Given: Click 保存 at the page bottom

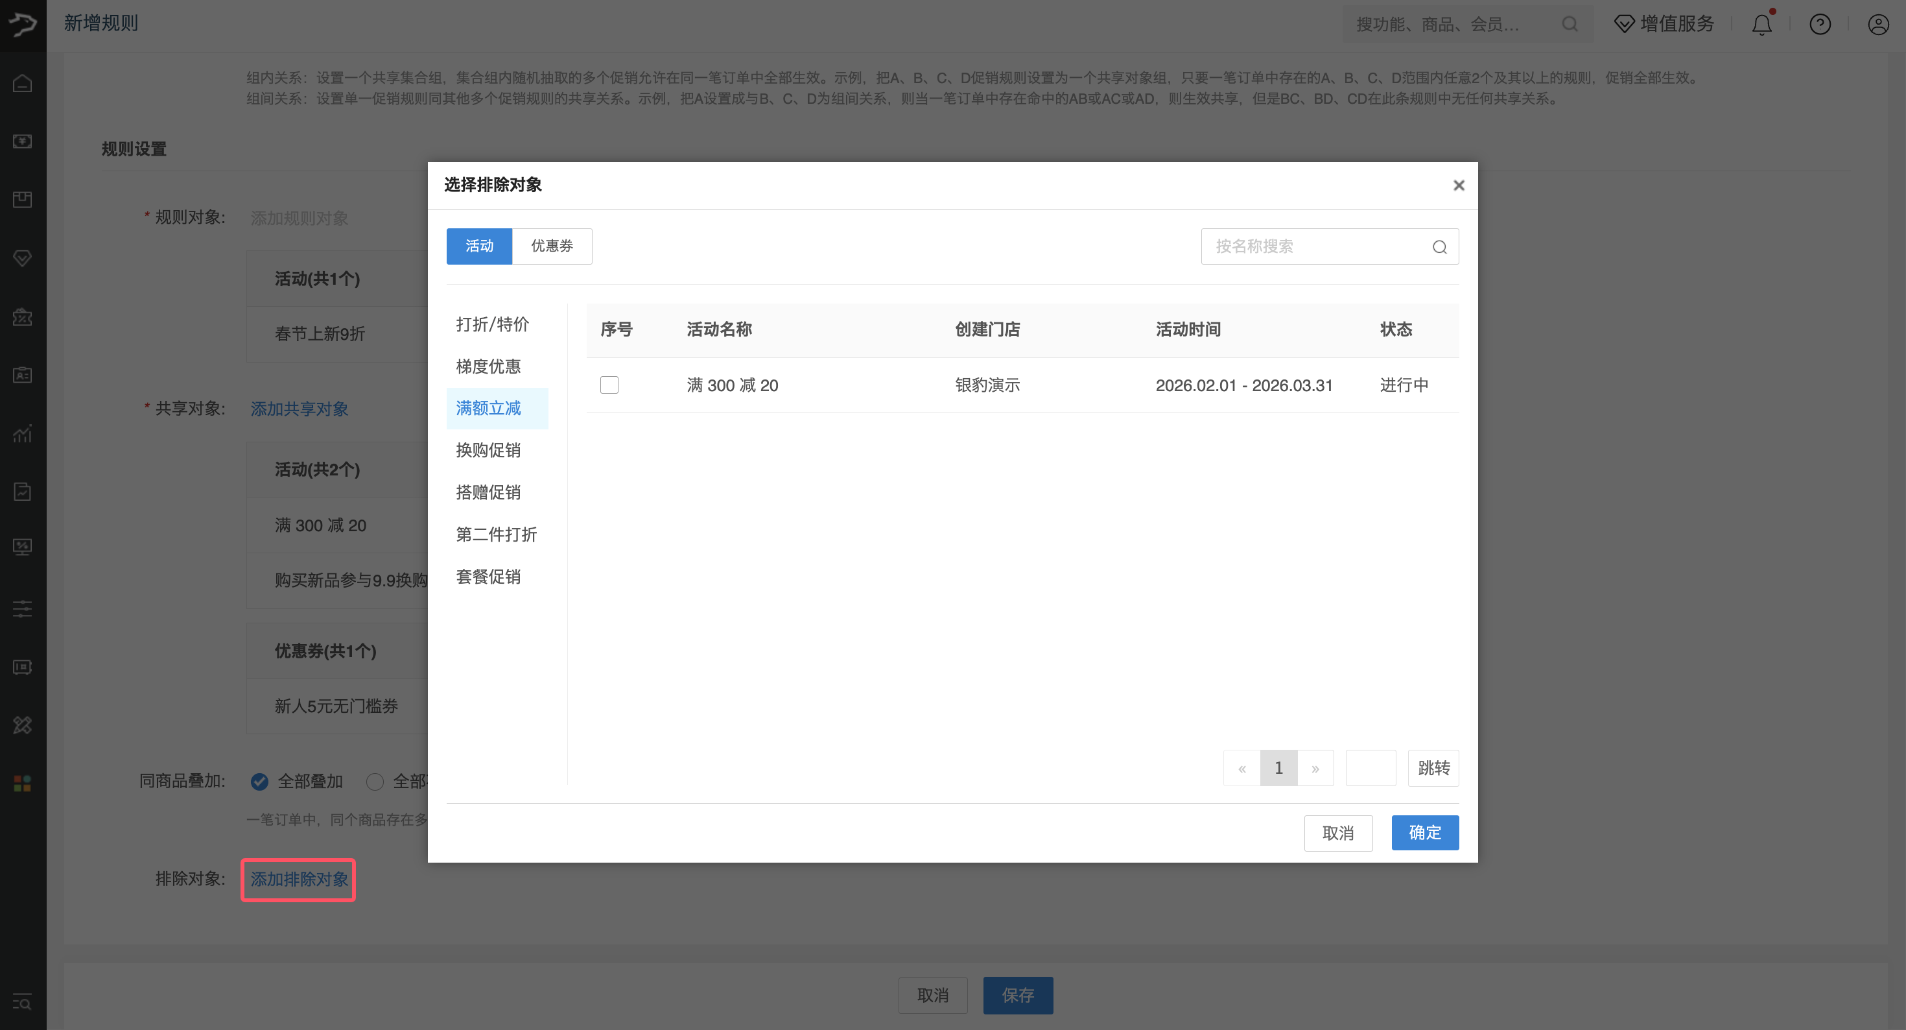Looking at the screenshot, I should [1017, 995].
